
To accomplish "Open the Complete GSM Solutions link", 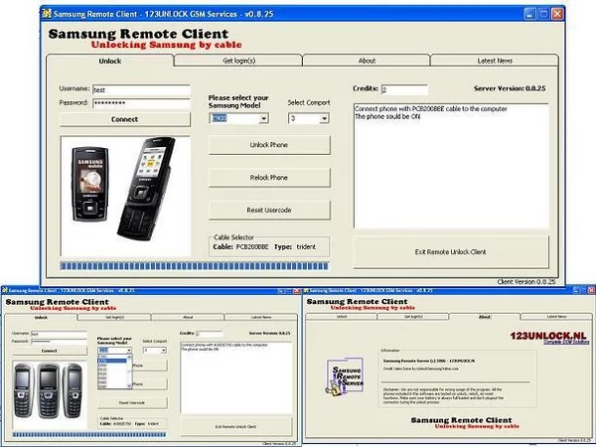I will coord(566,343).
